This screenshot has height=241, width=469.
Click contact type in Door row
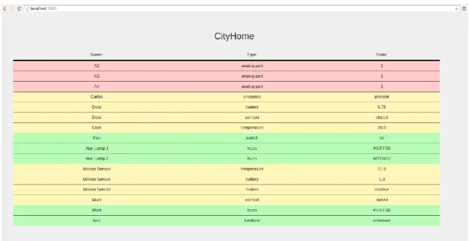point(252,118)
